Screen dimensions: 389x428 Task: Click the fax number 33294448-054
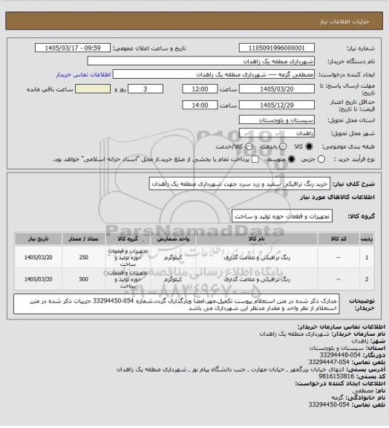coord(340,355)
